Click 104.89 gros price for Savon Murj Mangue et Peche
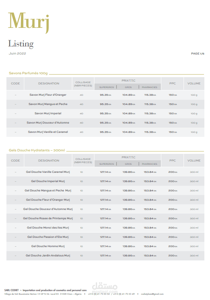Viewport: 210px width, 300px height. tap(129, 104)
